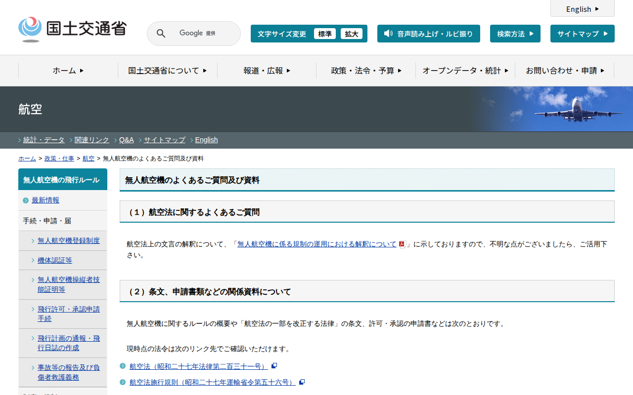This screenshot has width=633, height=395.
Task: Click the bullet icon beside 最新情報
Action: coord(26,200)
